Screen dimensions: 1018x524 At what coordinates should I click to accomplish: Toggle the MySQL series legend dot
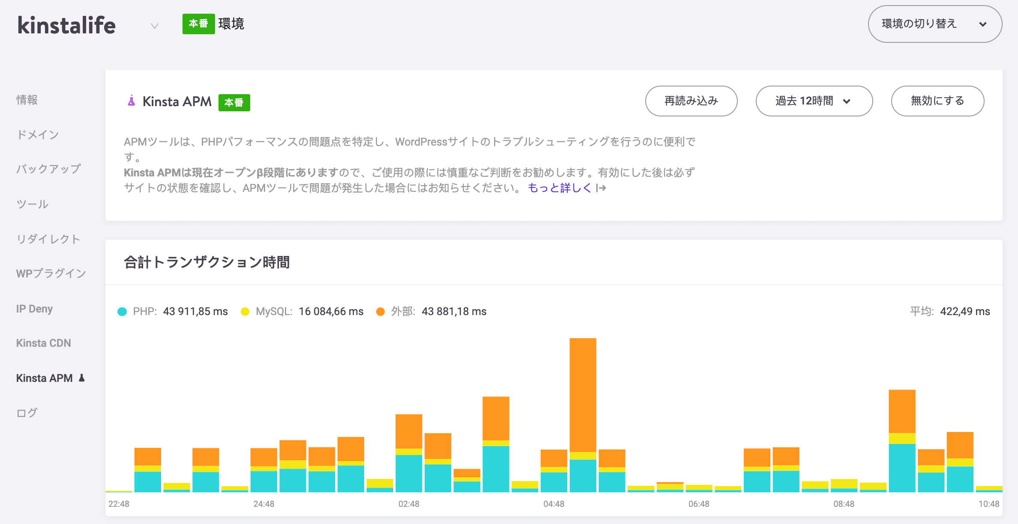point(245,311)
